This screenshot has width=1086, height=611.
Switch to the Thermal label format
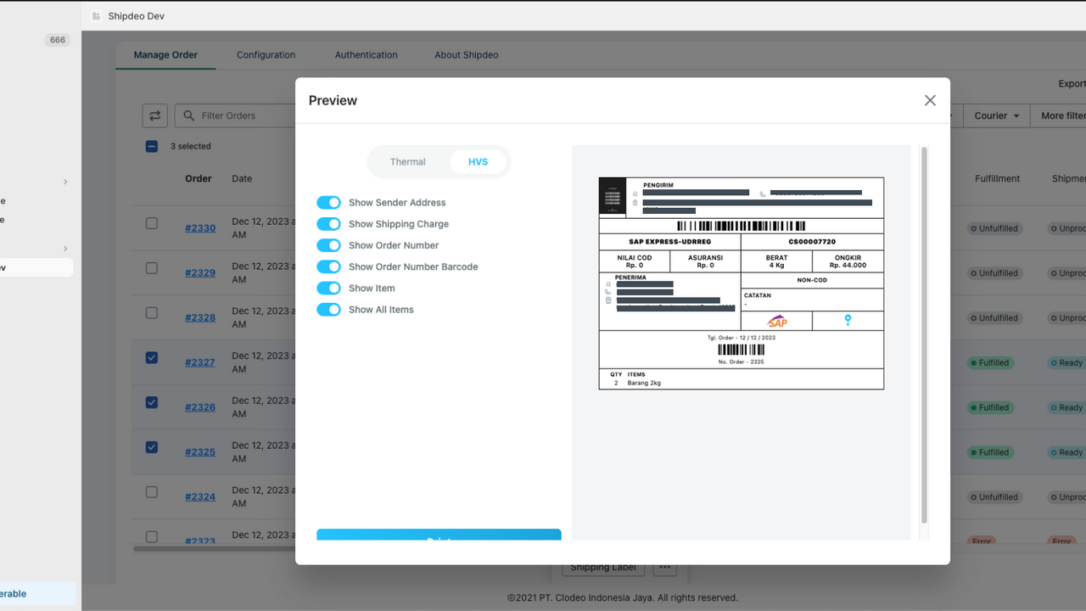tap(408, 162)
